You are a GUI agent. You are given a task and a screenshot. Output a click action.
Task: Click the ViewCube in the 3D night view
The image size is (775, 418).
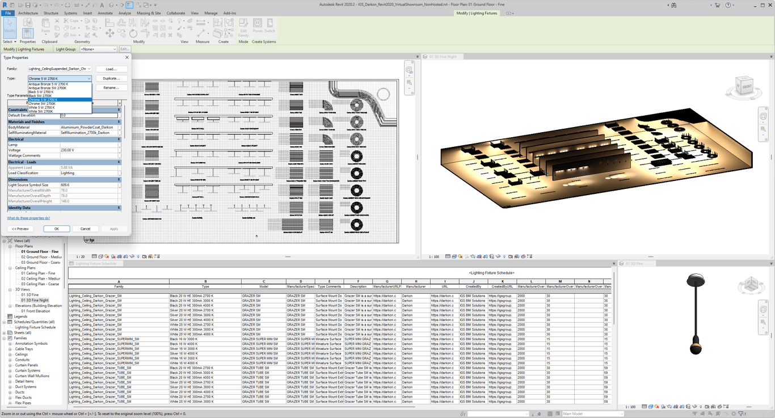pos(744,86)
